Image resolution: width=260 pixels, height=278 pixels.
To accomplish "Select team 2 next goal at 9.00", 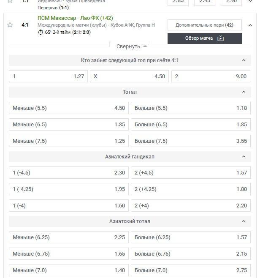I will (211, 76).
